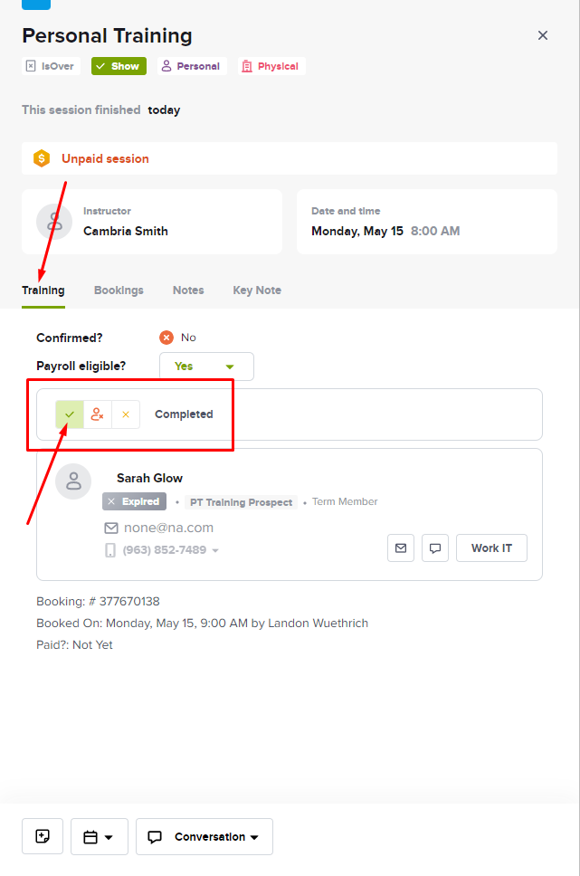Image resolution: width=580 pixels, height=876 pixels.
Task: Select the Key Note tab
Action: [257, 290]
